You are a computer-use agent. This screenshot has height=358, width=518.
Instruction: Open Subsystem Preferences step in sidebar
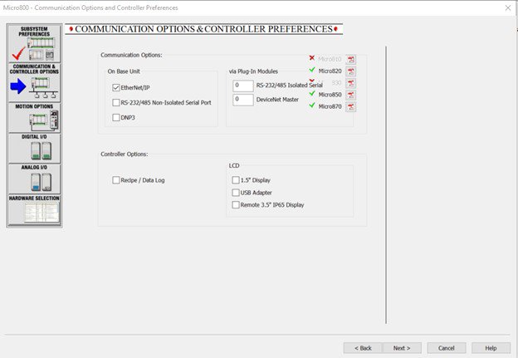(x=34, y=43)
